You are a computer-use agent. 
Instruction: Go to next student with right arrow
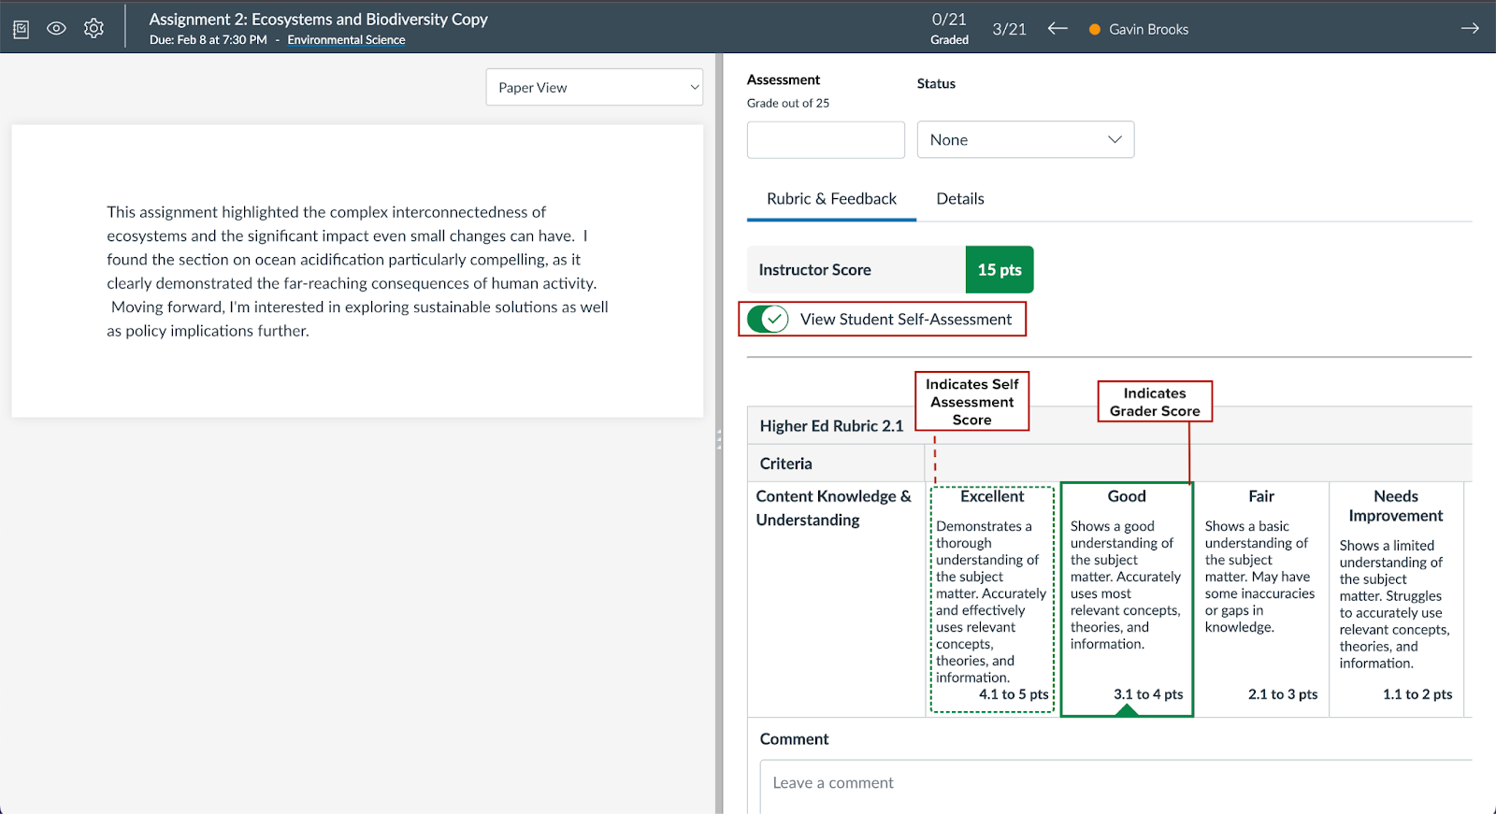point(1470,28)
